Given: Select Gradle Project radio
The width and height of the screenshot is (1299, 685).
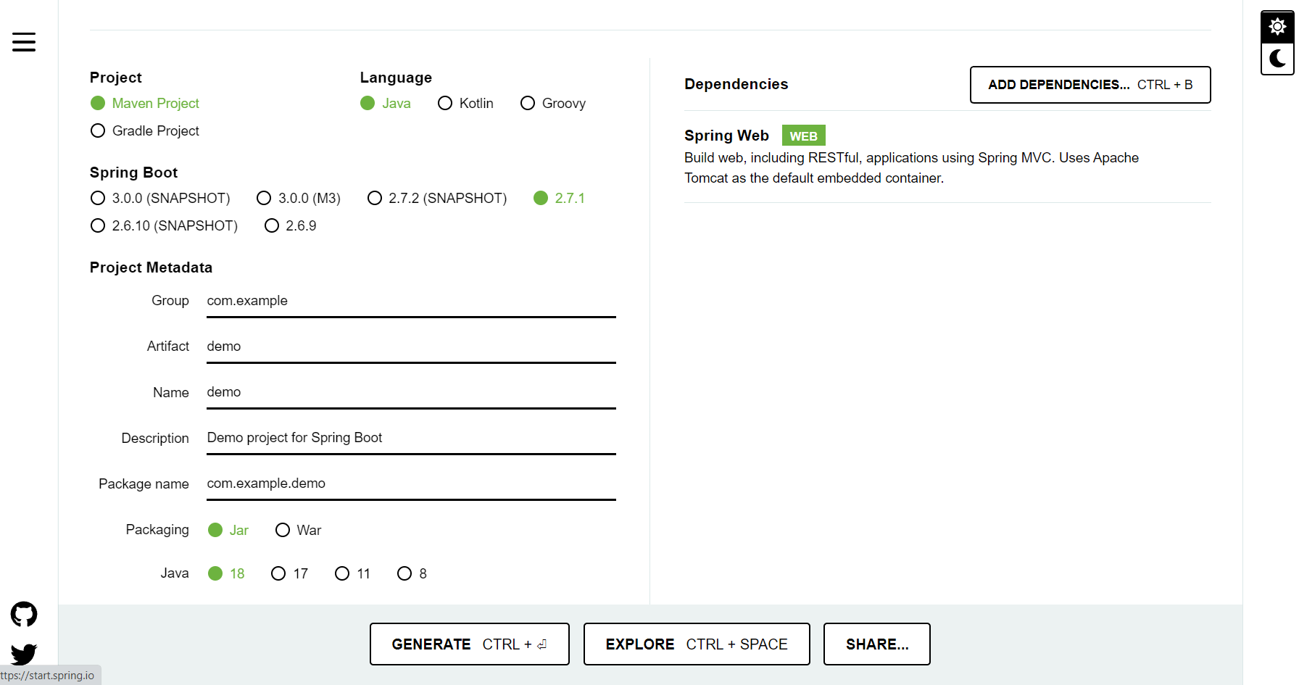Looking at the screenshot, I should click(x=144, y=130).
